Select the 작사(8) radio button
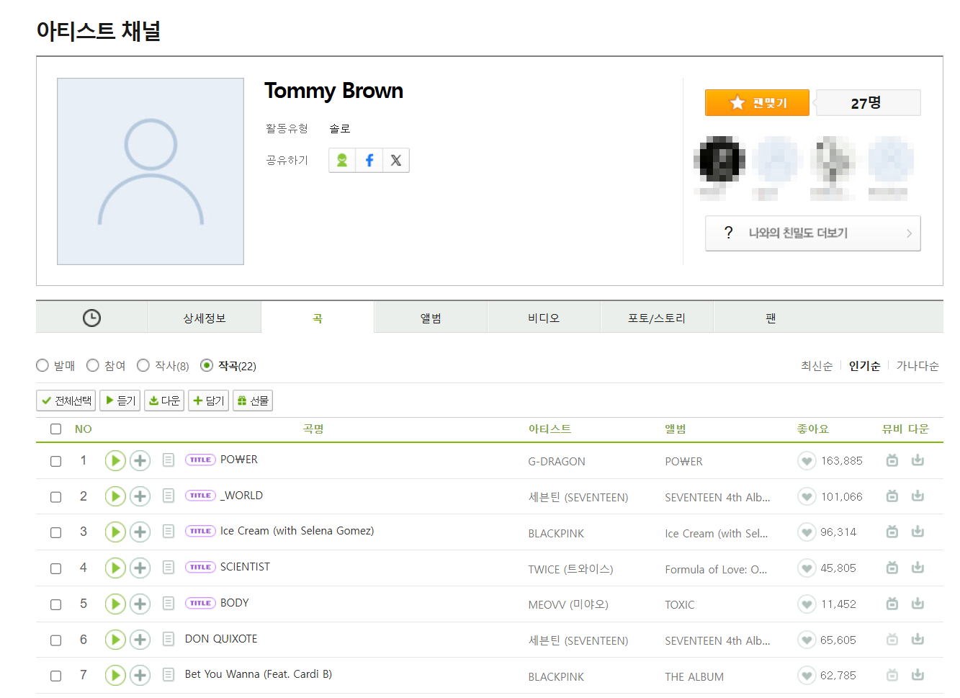960x698 pixels. (x=143, y=366)
